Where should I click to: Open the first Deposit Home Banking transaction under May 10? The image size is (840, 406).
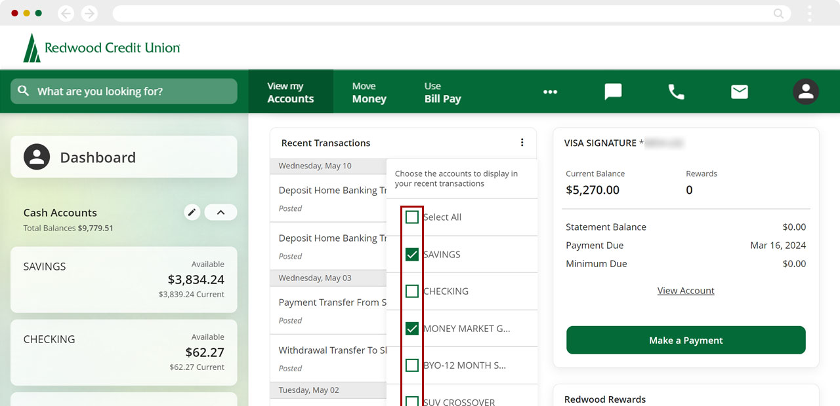pos(328,198)
